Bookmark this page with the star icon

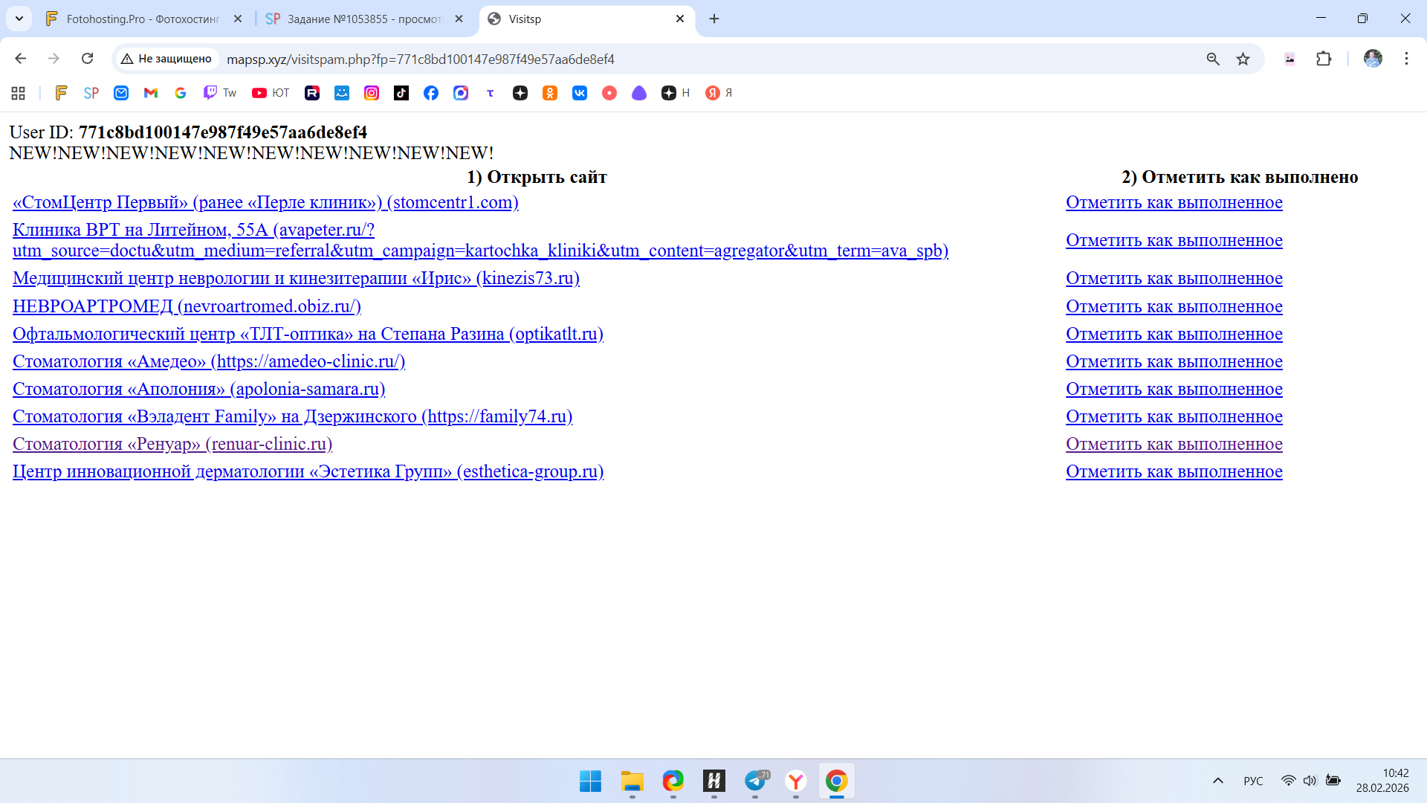[1243, 59]
